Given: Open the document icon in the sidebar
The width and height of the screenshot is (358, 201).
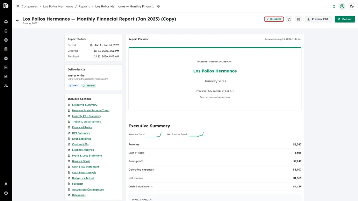Looking at the screenshot, I should tap(6, 76).
